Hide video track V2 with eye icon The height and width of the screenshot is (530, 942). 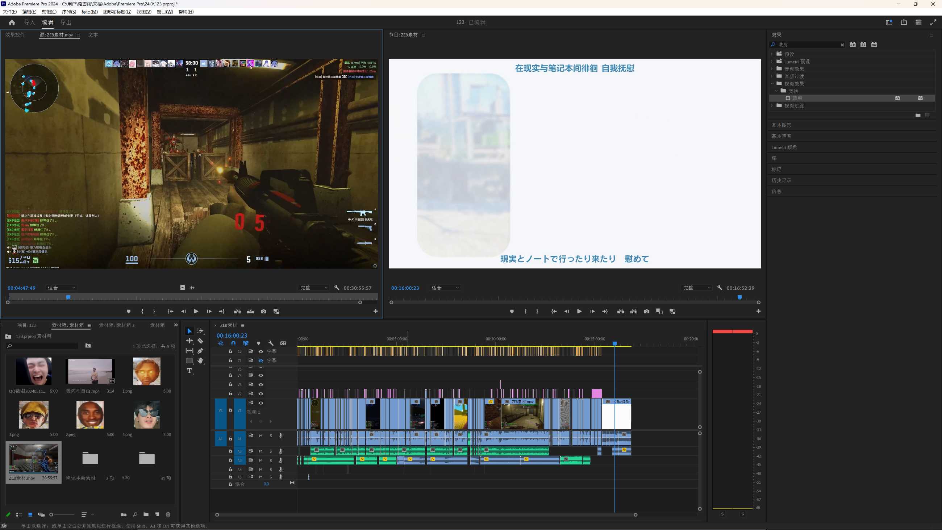tap(261, 393)
